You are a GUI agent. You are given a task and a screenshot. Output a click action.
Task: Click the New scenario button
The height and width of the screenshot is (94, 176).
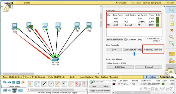[94, 86]
